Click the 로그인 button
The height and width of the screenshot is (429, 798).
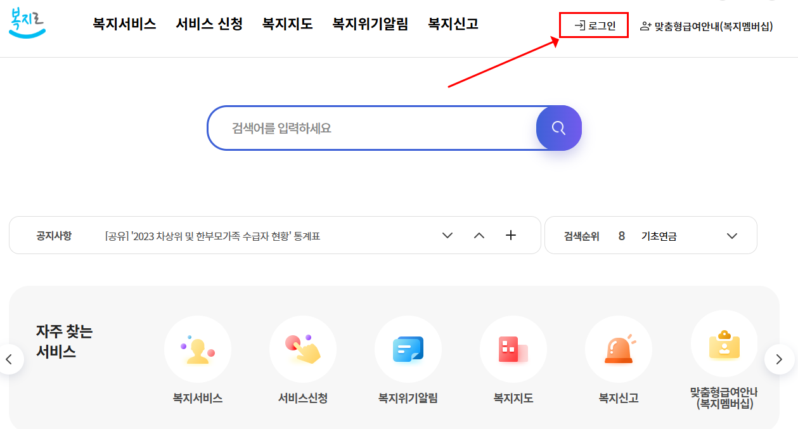coord(593,25)
